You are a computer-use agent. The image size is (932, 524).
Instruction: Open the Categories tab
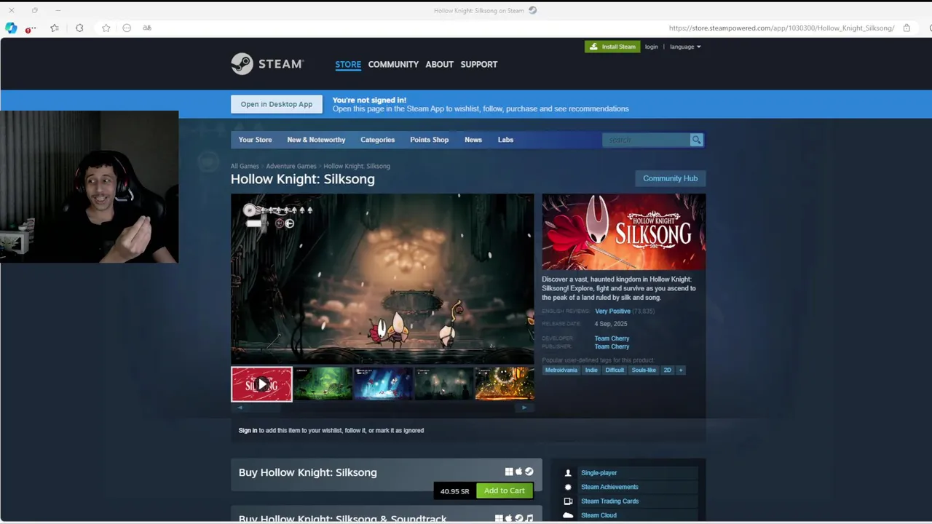(377, 140)
